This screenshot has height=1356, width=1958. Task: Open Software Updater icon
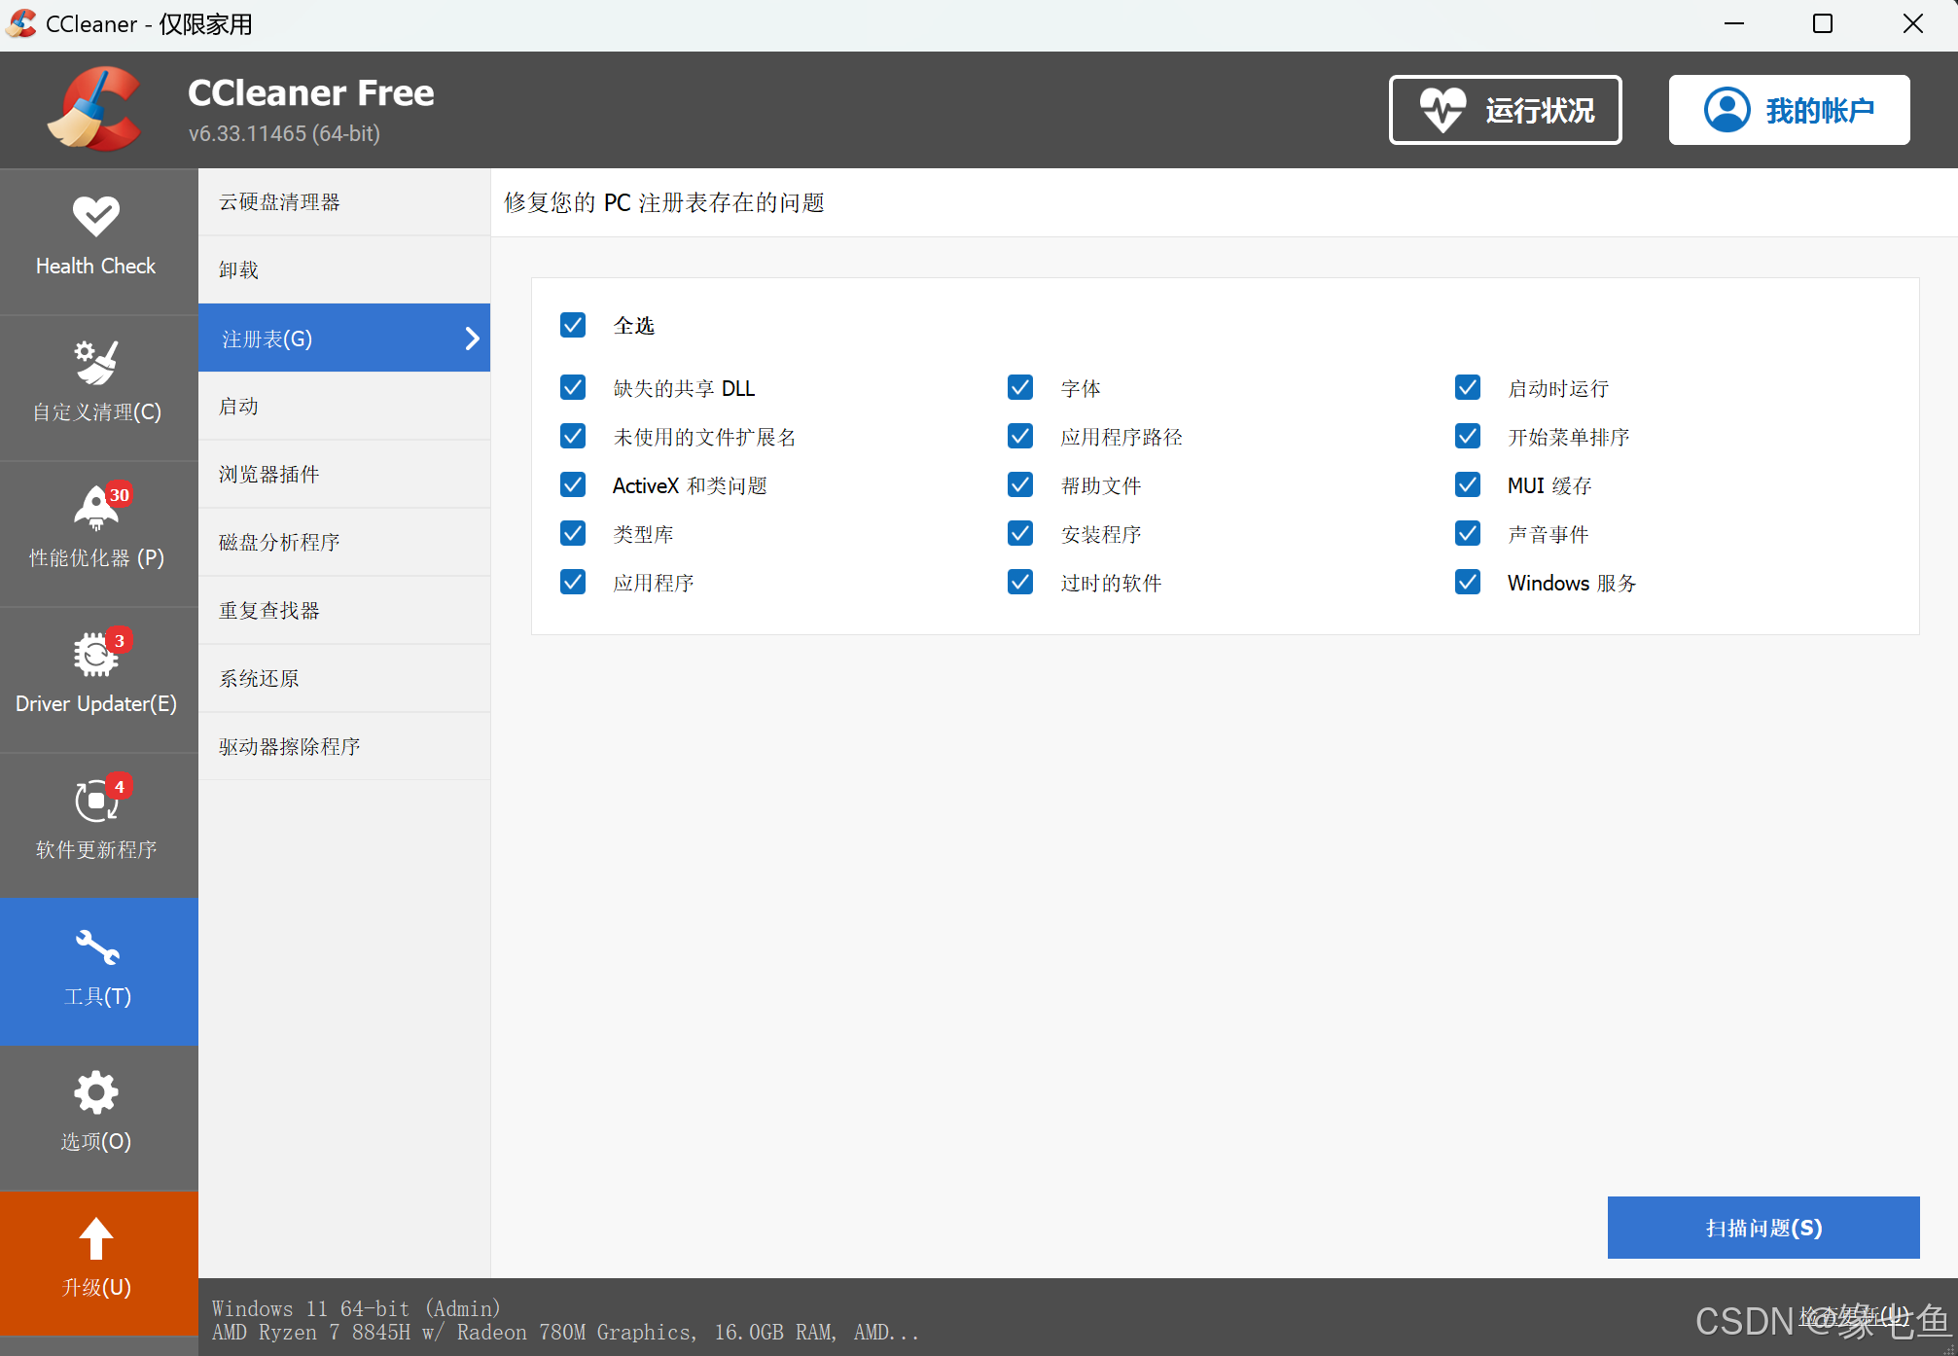click(95, 801)
